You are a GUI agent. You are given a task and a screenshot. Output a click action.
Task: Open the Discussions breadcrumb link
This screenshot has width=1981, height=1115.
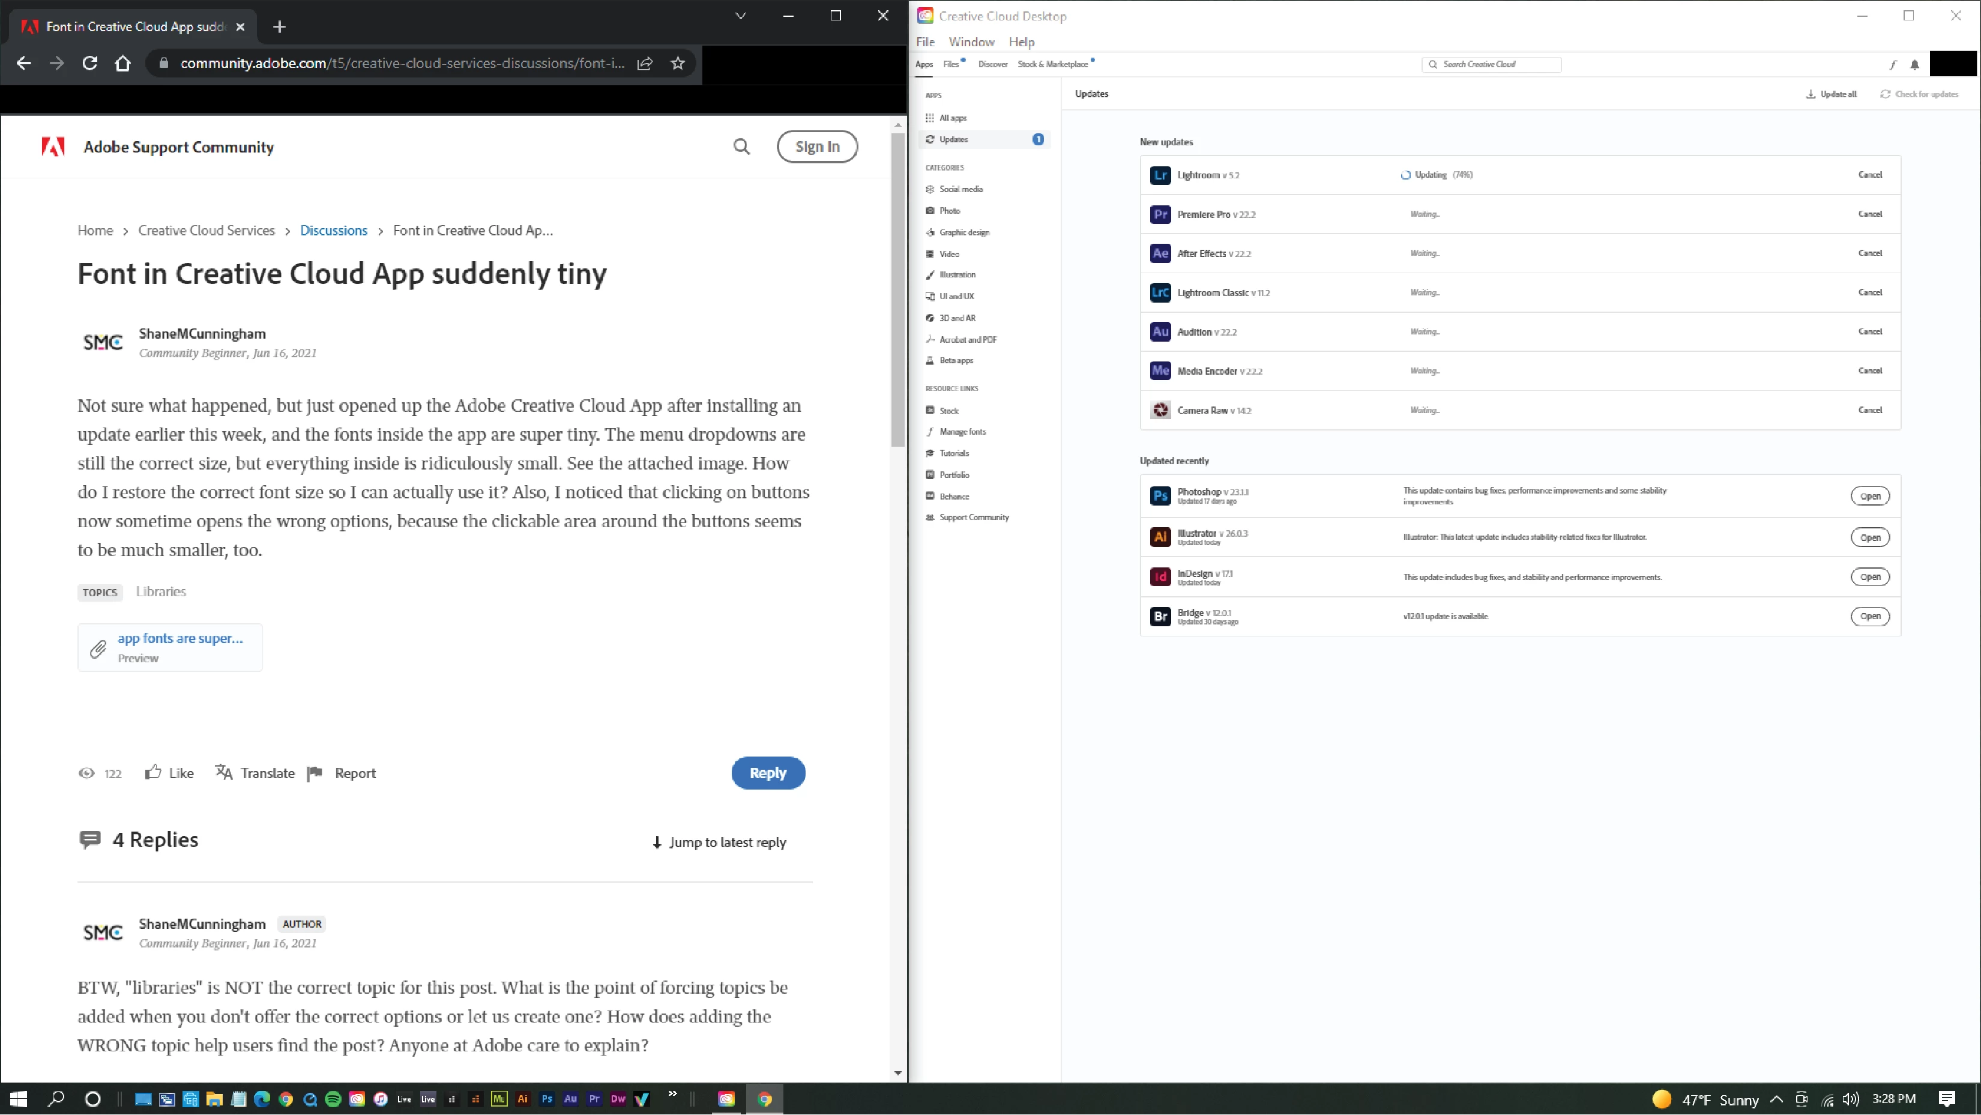coord(334,231)
